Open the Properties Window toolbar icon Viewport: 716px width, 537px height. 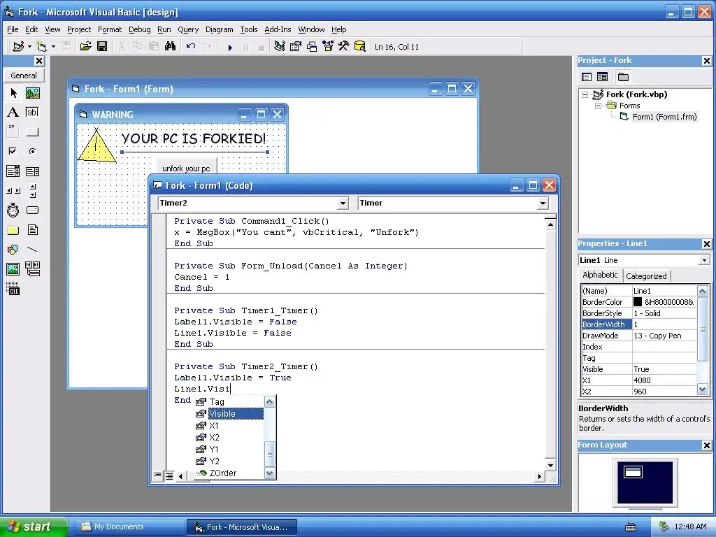click(296, 46)
